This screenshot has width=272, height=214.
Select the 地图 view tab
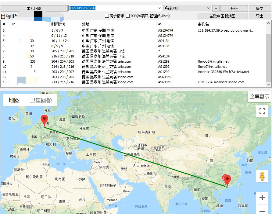click(13, 100)
